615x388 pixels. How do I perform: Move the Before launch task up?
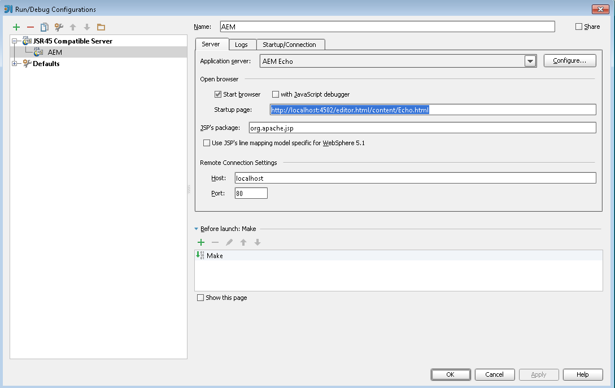tap(243, 242)
